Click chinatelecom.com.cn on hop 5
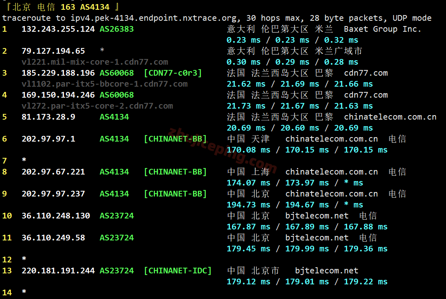This screenshot has width=446, height=299. pyautogui.click(x=390, y=117)
